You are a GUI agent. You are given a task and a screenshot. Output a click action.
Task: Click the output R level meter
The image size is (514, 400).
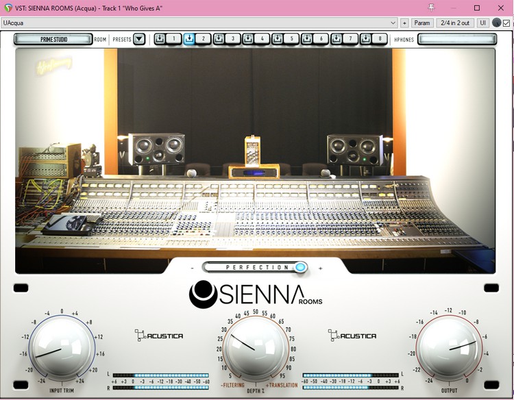[x=351, y=388]
